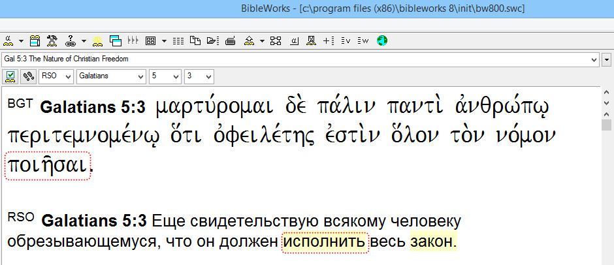This screenshot has width=614, height=265.
Task: Click the copy pages icon
Action: pos(195,40)
